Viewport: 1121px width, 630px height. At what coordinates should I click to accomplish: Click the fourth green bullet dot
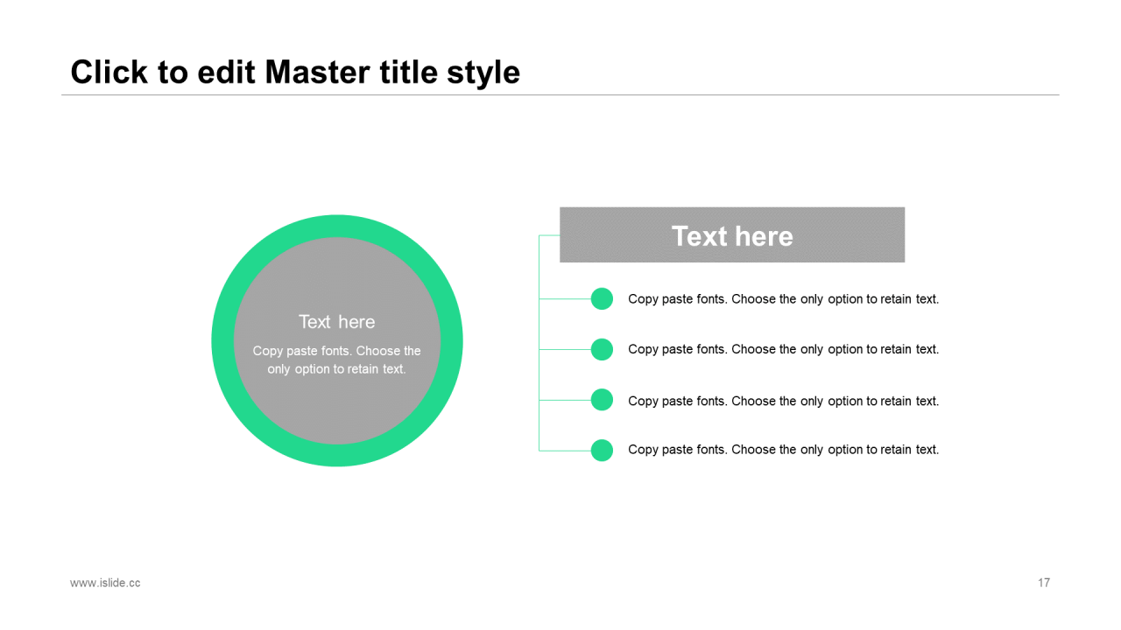[x=602, y=450]
